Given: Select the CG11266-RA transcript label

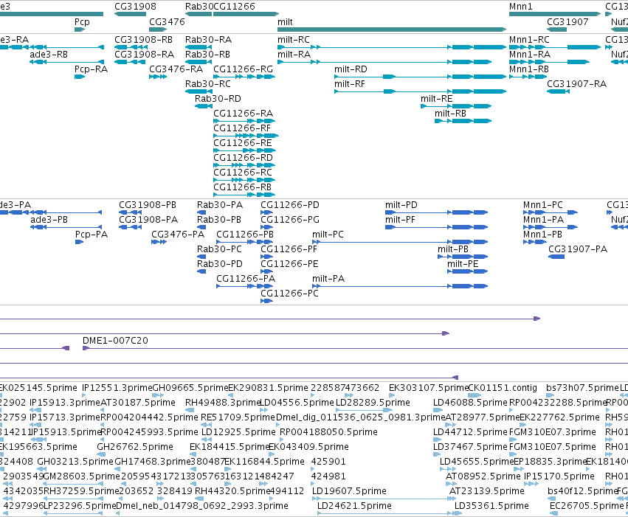Looking at the screenshot, I should (243, 114).
